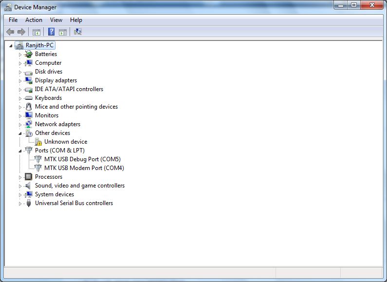387x282 pixels.
Task: Click the Computer category icon
Action: 29,63
